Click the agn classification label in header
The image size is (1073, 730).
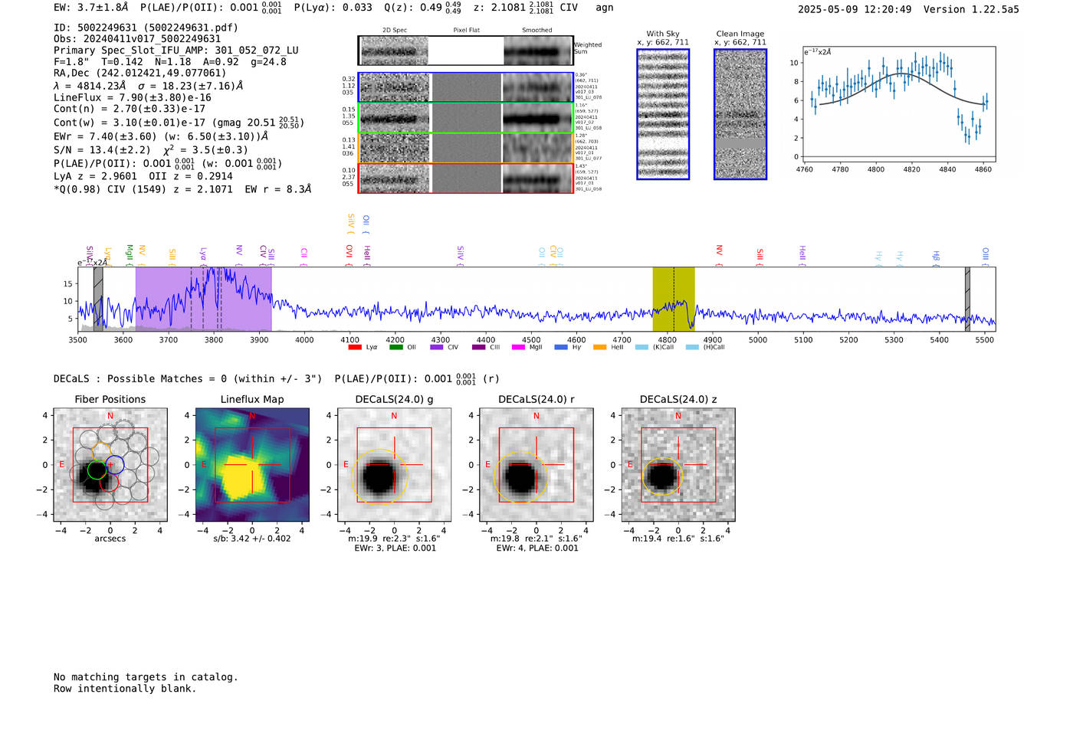[x=605, y=8]
